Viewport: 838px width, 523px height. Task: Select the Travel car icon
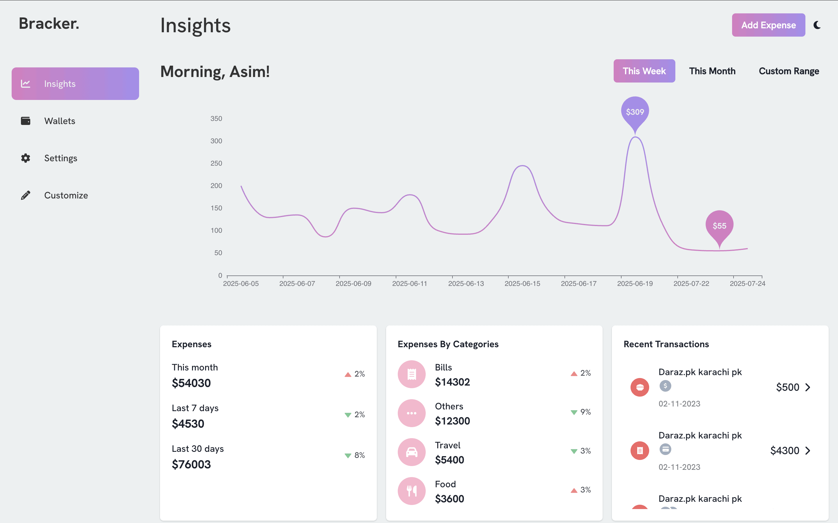[411, 452]
